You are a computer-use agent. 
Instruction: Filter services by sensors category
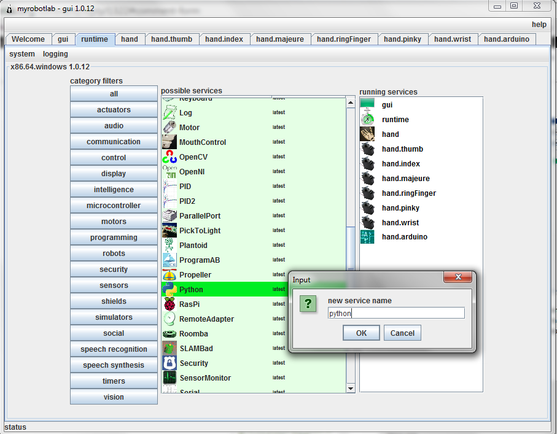(114, 285)
